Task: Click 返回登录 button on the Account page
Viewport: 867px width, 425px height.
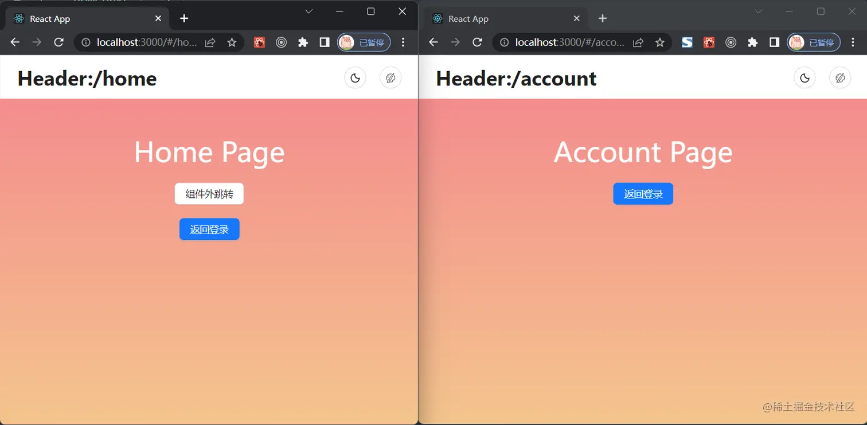Action: (643, 194)
